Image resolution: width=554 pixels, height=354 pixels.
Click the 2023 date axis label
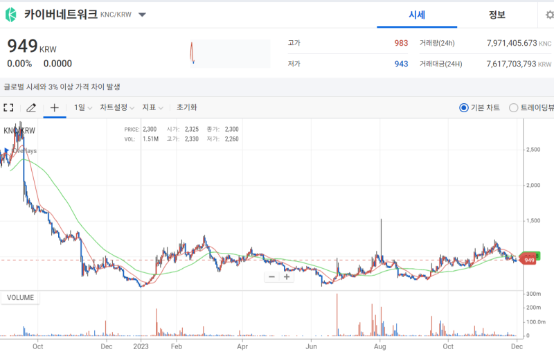pos(141,346)
